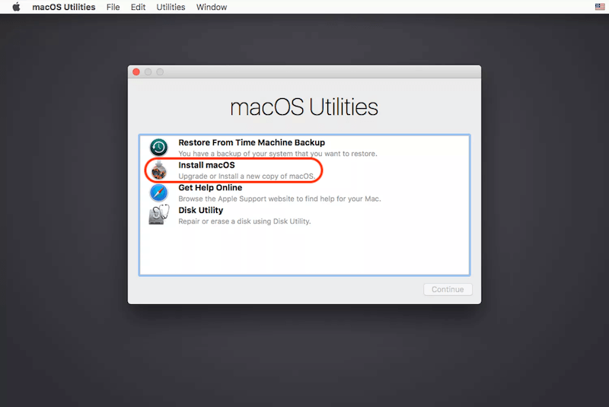The image size is (609, 407).
Task: Select the Disk Utility option title
Action: point(200,210)
